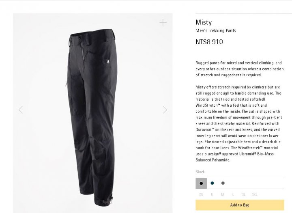Select the gray color swatch
Screen dimensions: 292x213
tap(223, 183)
